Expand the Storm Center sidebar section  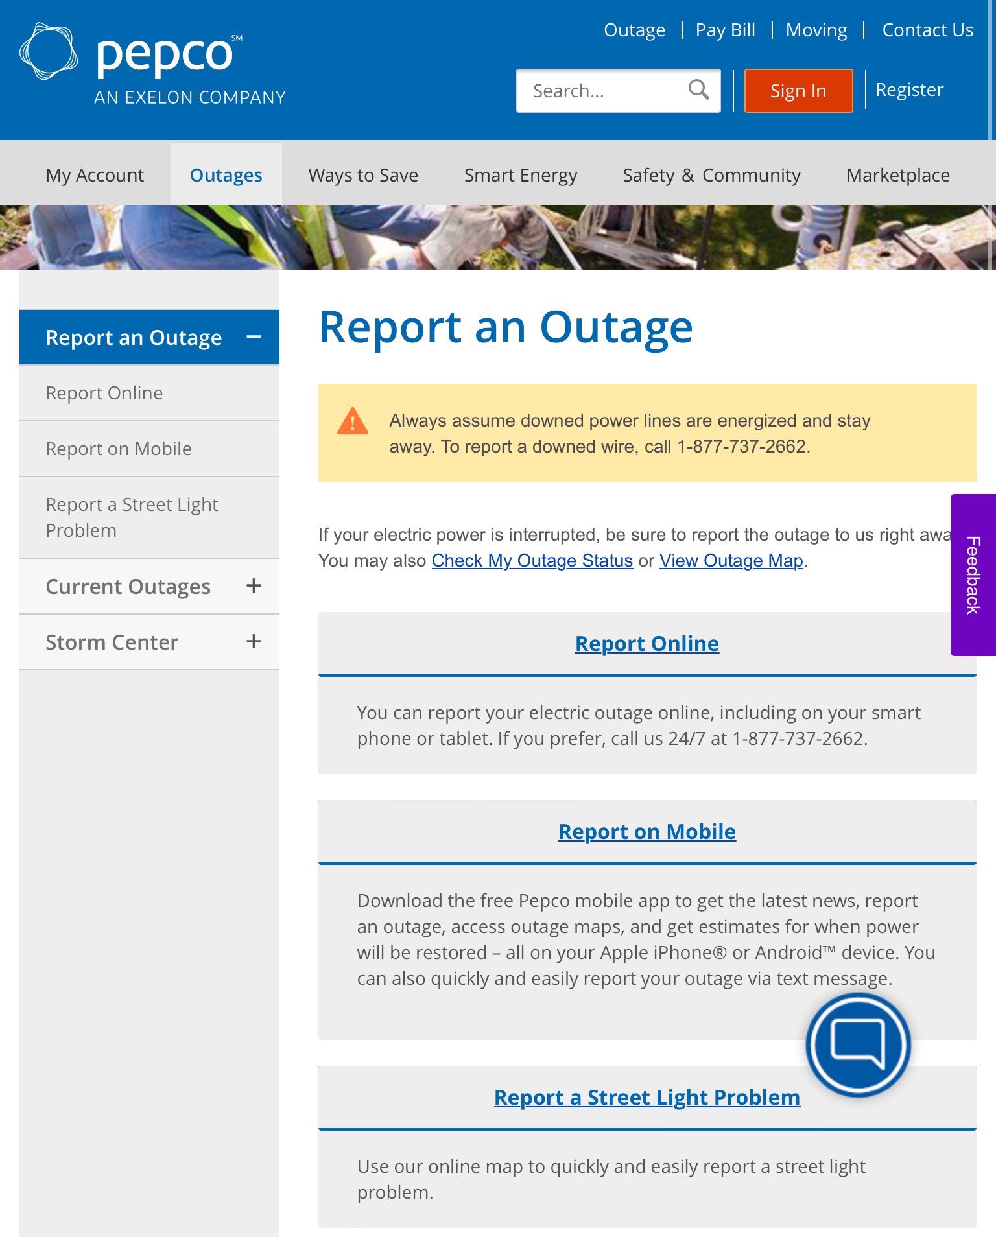coord(254,642)
